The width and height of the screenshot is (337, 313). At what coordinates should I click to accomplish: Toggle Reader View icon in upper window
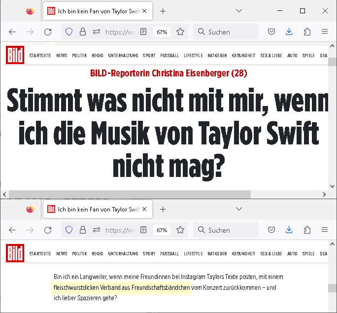(143, 32)
